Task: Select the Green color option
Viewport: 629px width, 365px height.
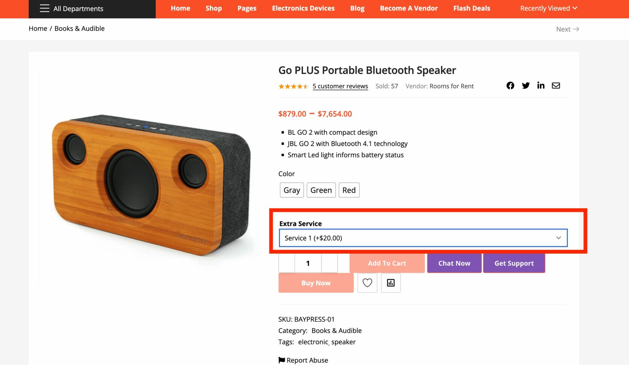Action: 321,190
